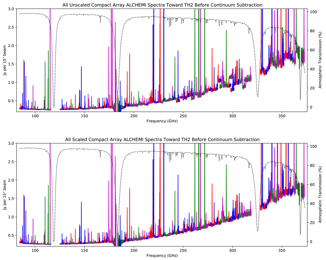Click the 2.0 y-axis tick in bottom plot

[x=11, y=180]
